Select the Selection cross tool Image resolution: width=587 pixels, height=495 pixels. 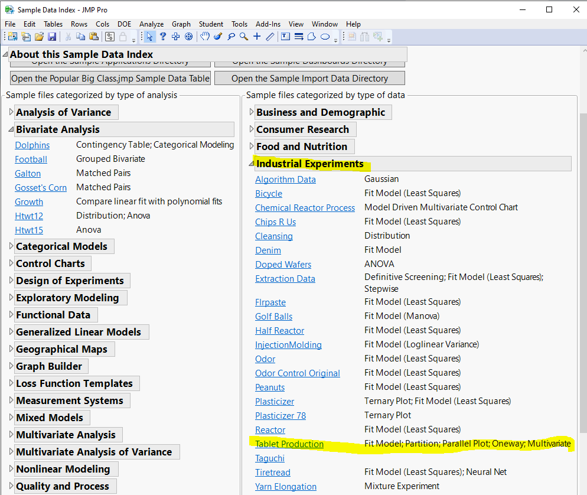[x=175, y=37]
